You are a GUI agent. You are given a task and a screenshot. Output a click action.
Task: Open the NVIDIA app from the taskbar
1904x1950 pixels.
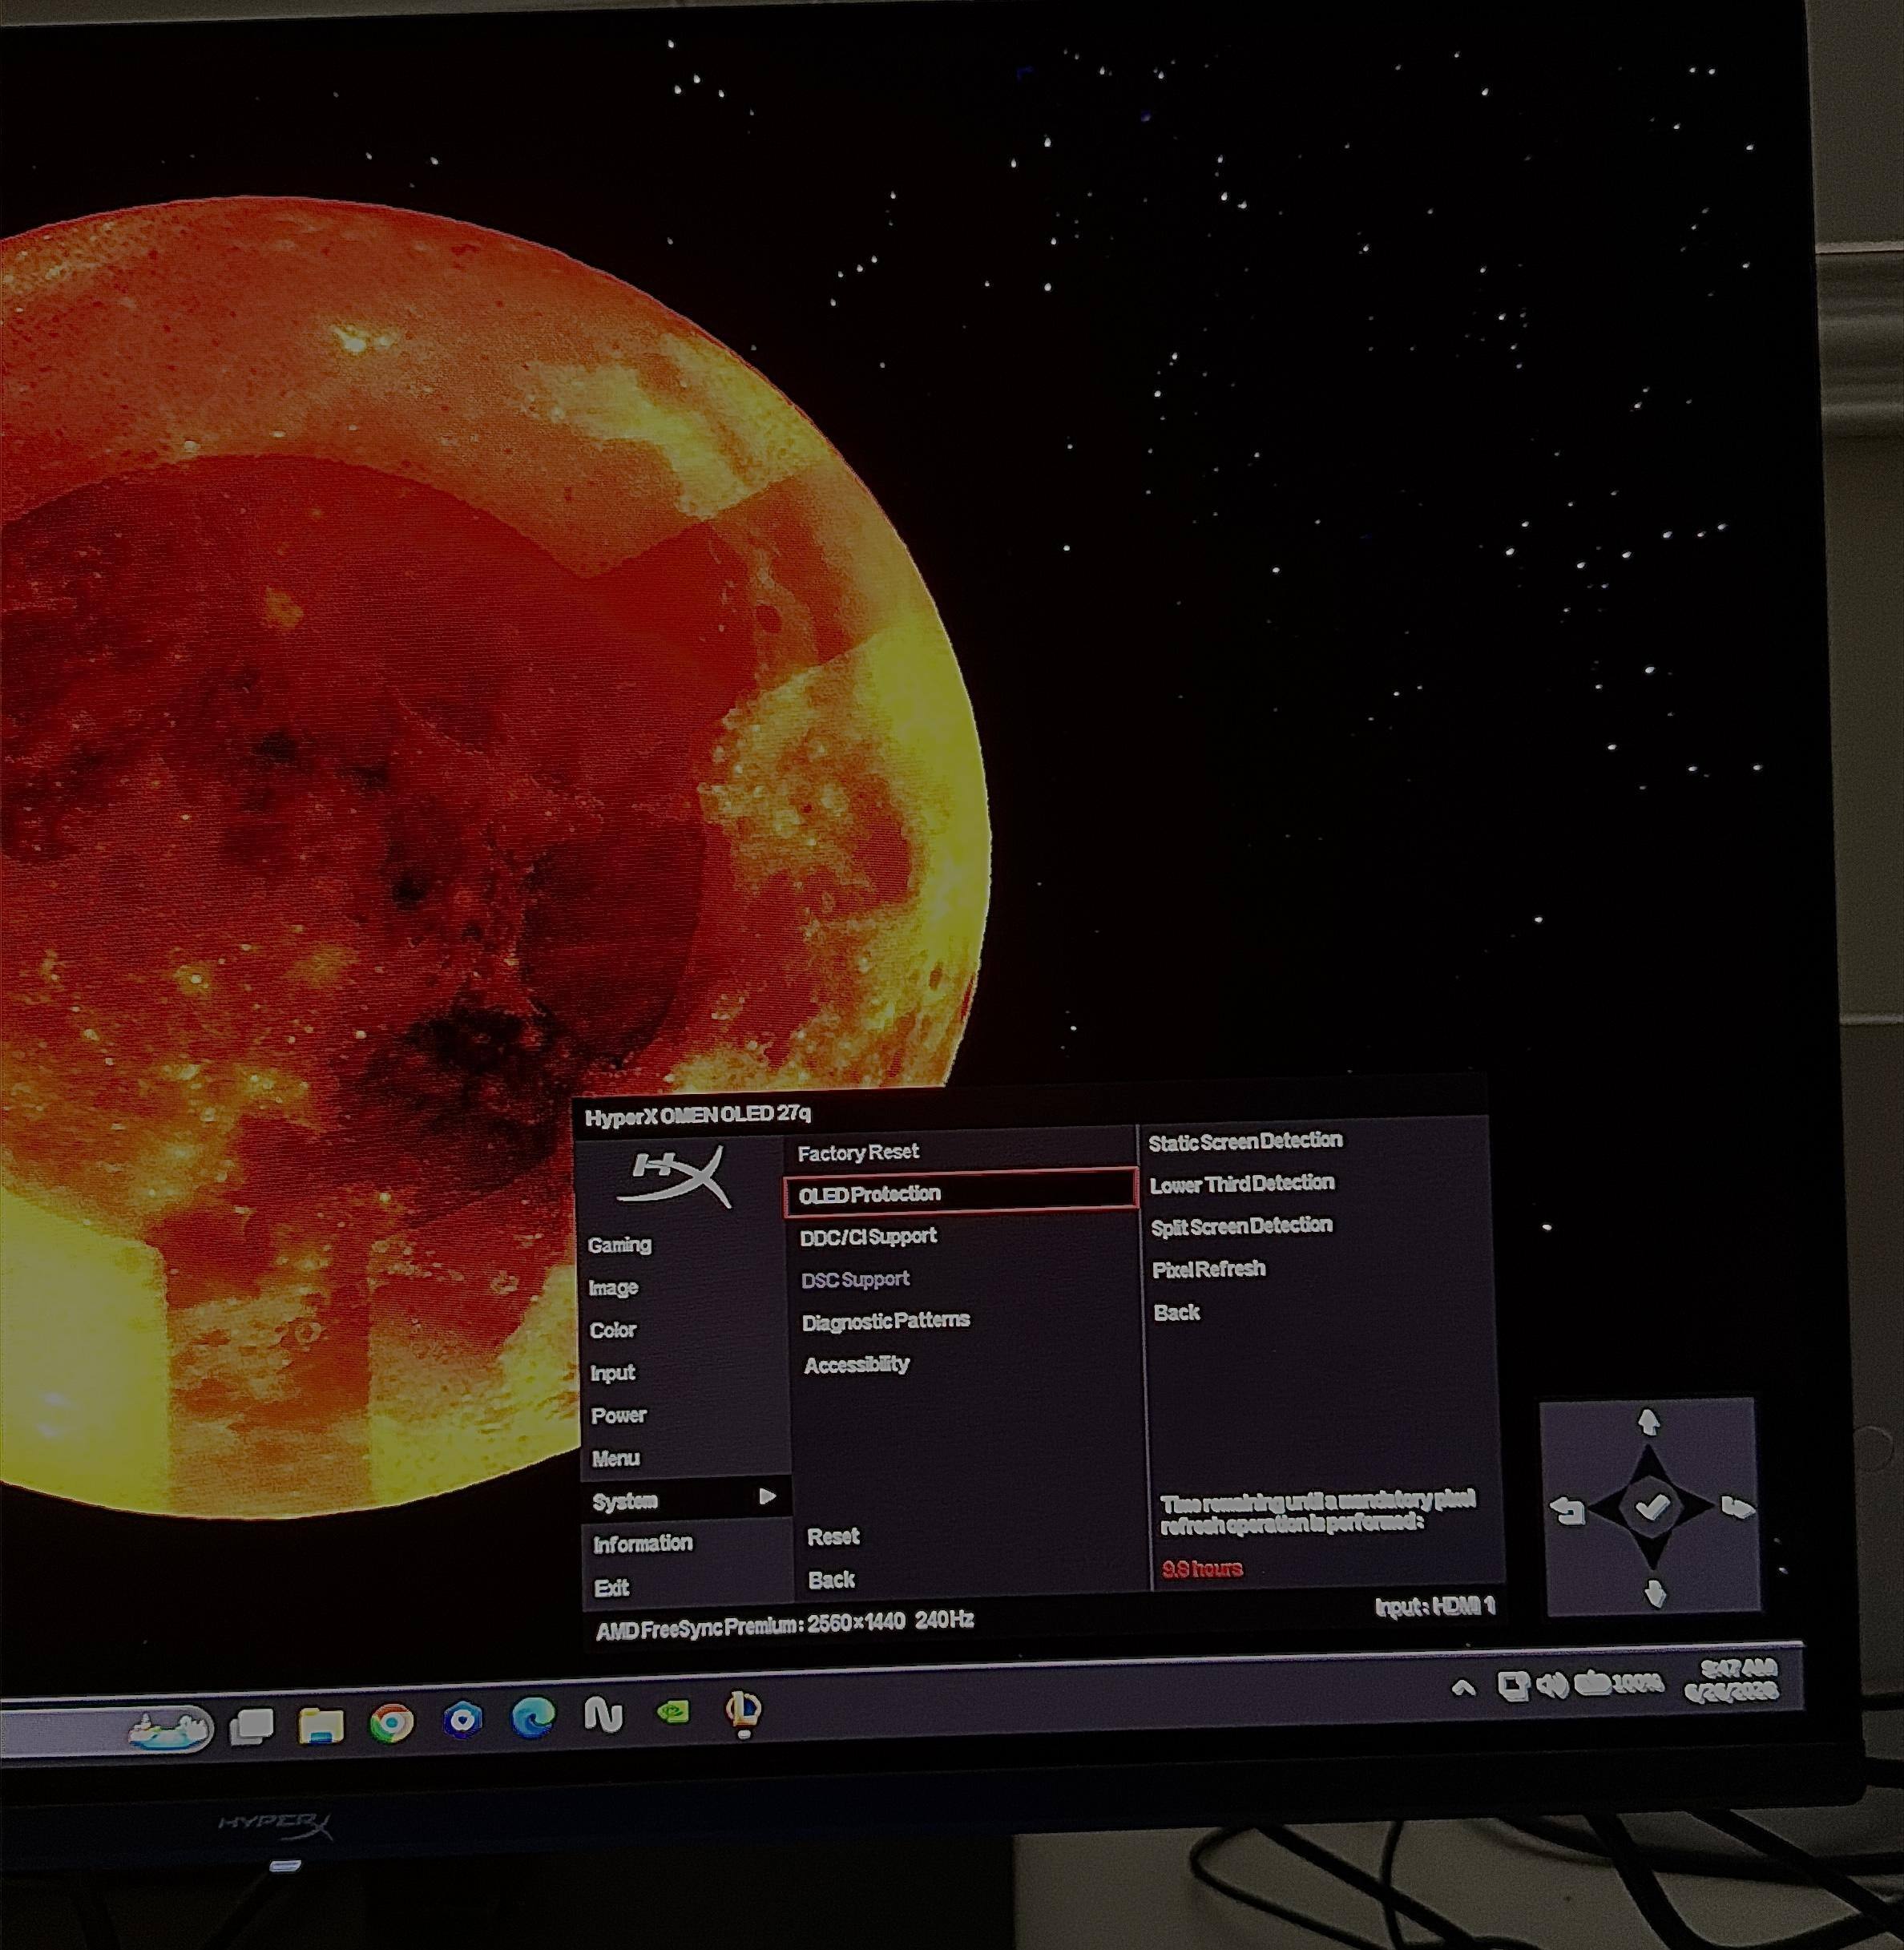point(673,1712)
